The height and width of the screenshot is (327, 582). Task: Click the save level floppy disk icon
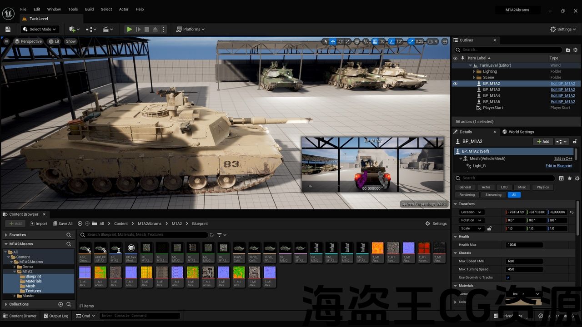[8, 29]
